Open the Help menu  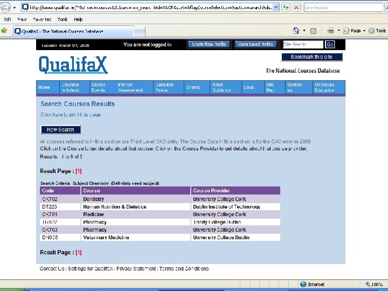click(x=78, y=19)
